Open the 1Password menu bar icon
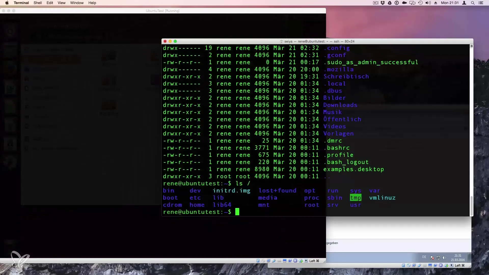489x275 pixels. point(397,3)
